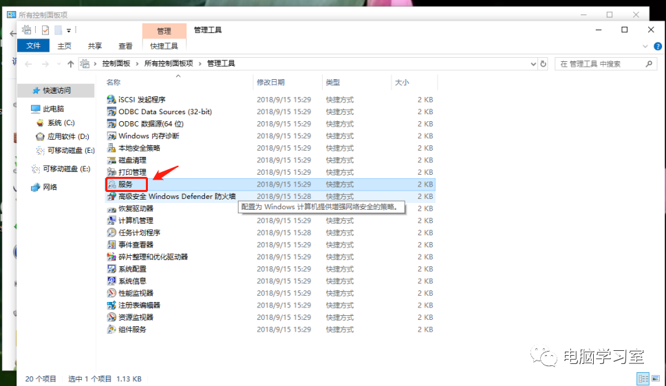
Task: Switch to the 共享 ribbon tab
Action: tap(95, 46)
